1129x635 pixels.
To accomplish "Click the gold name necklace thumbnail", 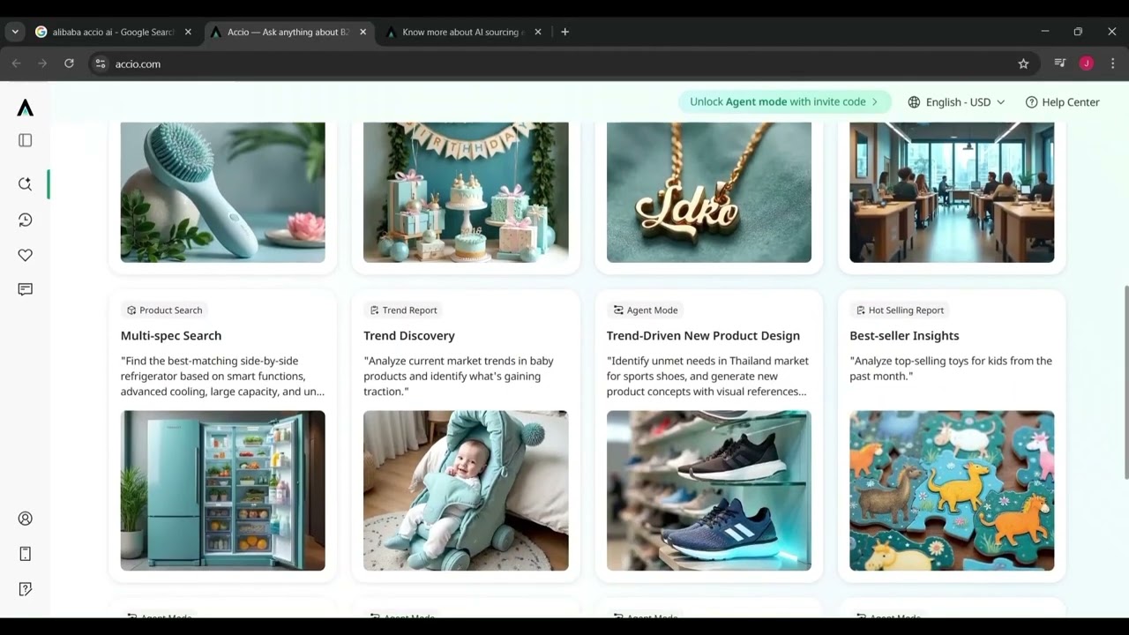I will pyautogui.click(x=709, y=192).
